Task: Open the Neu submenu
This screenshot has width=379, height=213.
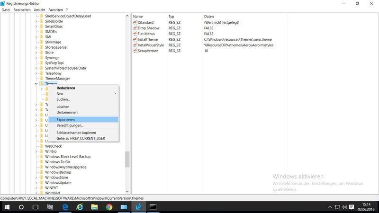Action: pyautogui.click(x=83, y=93)
